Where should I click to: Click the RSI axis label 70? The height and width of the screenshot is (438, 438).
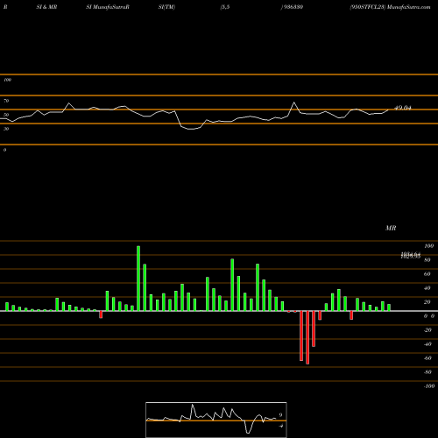click(6, 101)
